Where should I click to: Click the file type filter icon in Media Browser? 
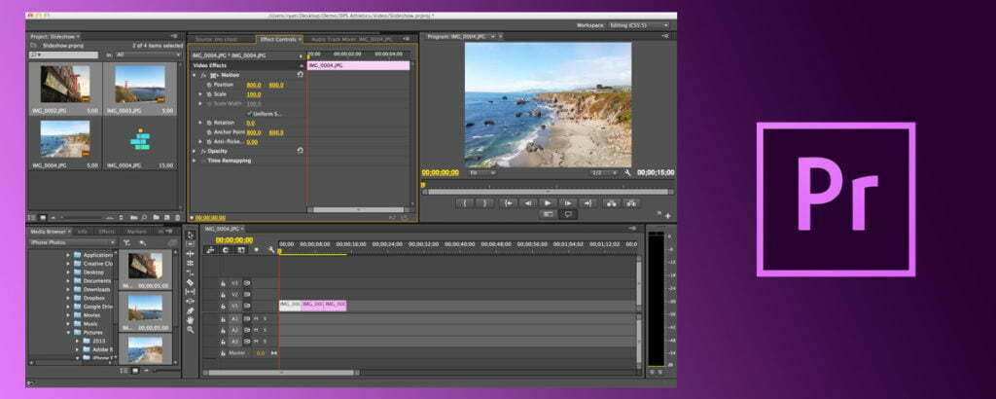[x=126, y=242]
